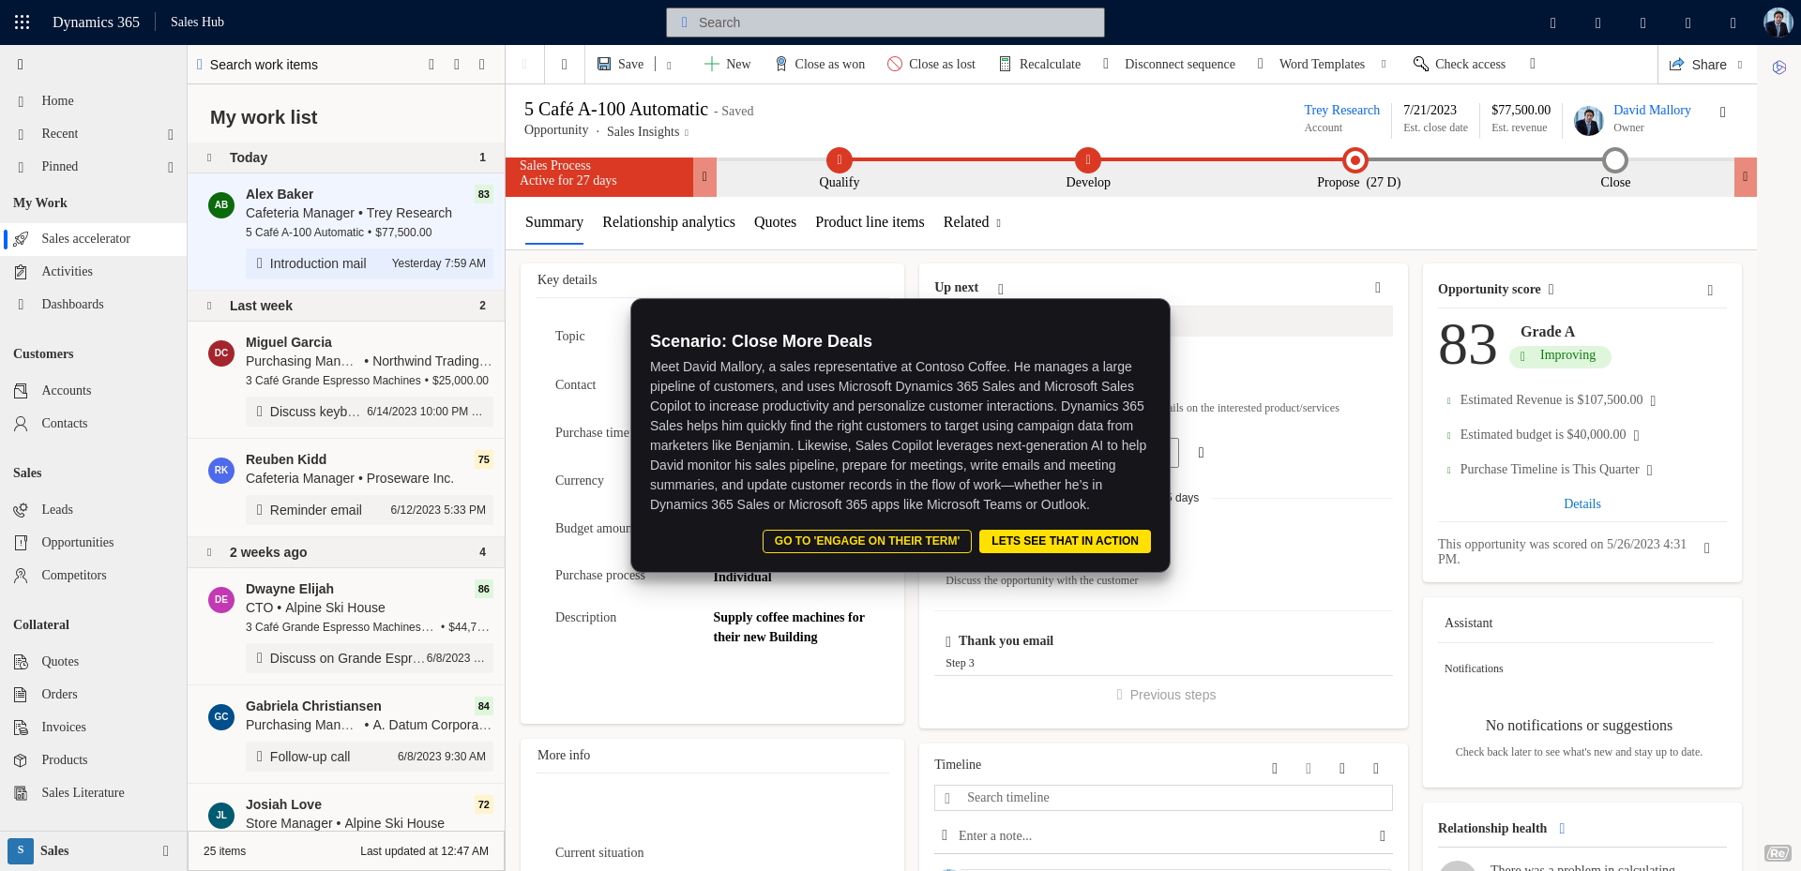Open the Share dropdown menu
Image resolution: width=1801 pixels, height=871 pixels.
click(1740, 65)
